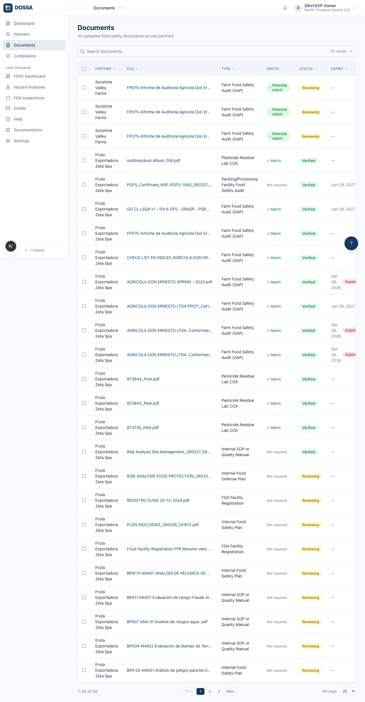Sort table by STATUS column
Viewport: 365px width, 702px height.
[308, 69]
